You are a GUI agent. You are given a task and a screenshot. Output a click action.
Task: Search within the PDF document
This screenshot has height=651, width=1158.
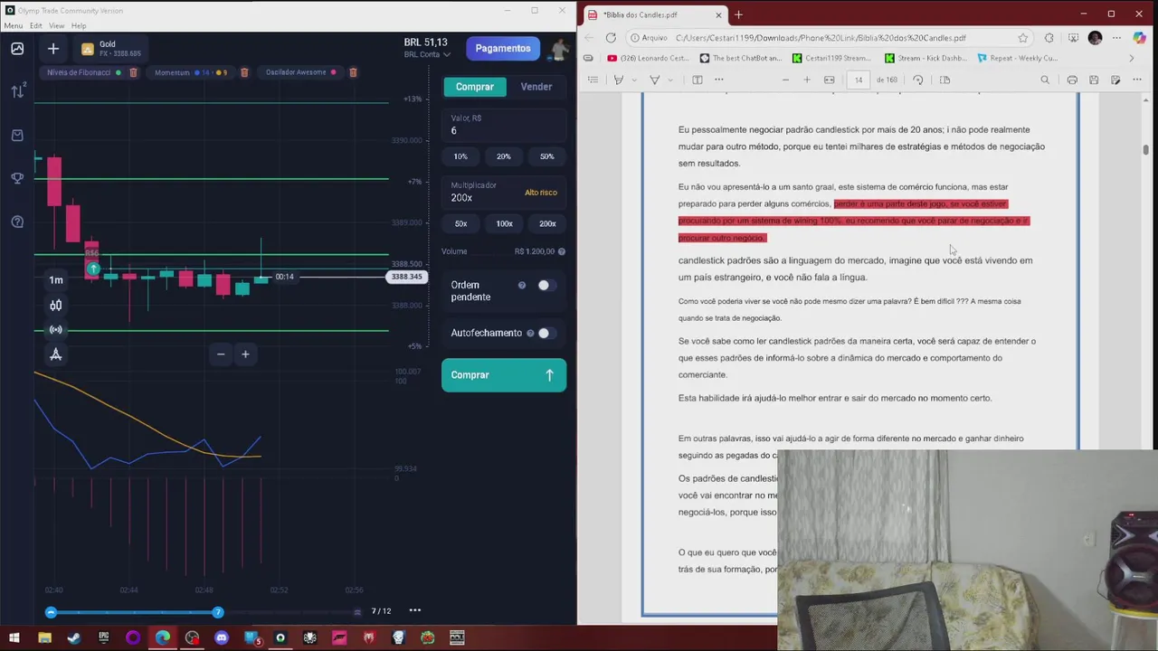pyautogui.click(x=1045, y=80)
